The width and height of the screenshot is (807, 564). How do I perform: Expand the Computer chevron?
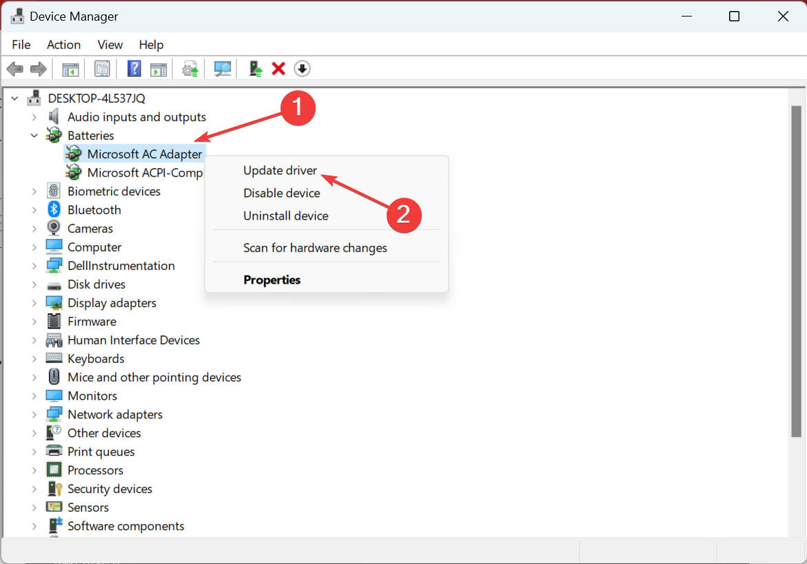click(x=34, y=247)
